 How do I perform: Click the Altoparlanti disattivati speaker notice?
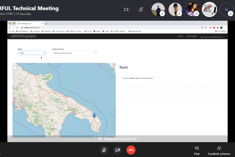point(117,139)
